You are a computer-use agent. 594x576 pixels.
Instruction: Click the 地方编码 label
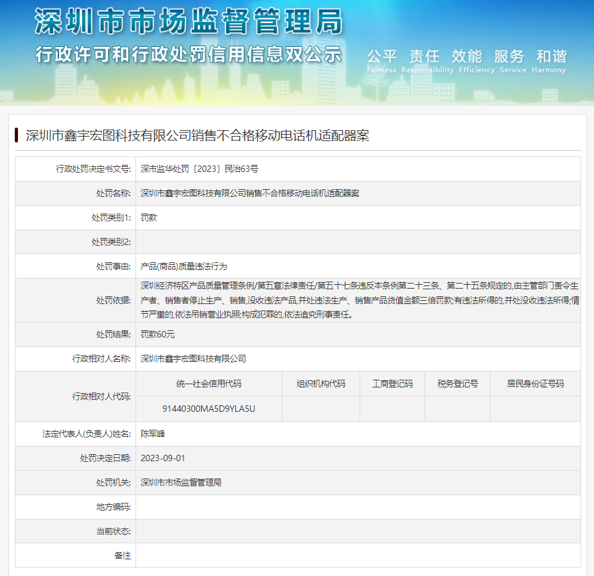(113, 507)
